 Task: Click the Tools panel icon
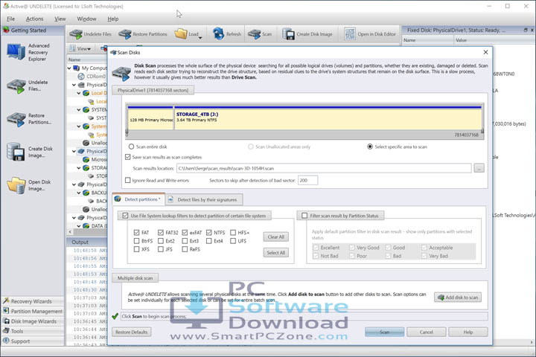click(6, 331)
